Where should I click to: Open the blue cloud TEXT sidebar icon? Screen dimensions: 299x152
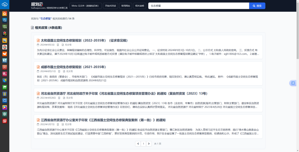click(x=4, y=100)
